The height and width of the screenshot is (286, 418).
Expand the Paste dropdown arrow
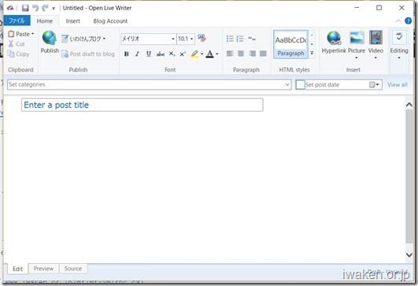pos(32,34)
